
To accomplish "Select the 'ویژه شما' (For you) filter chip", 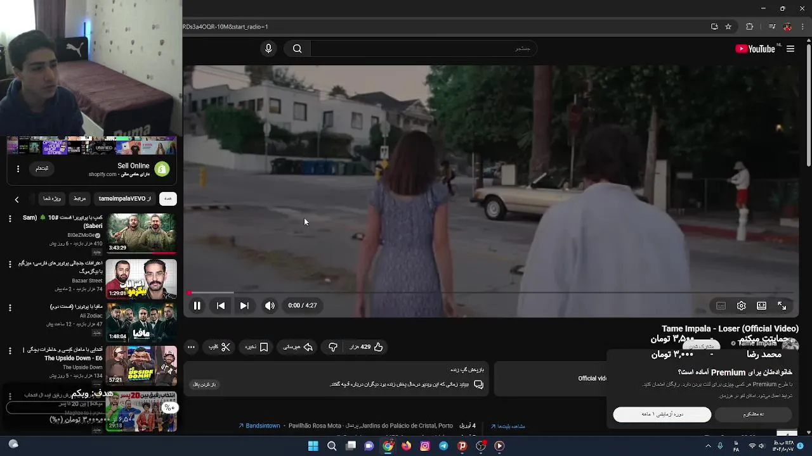I will (51, 199).
